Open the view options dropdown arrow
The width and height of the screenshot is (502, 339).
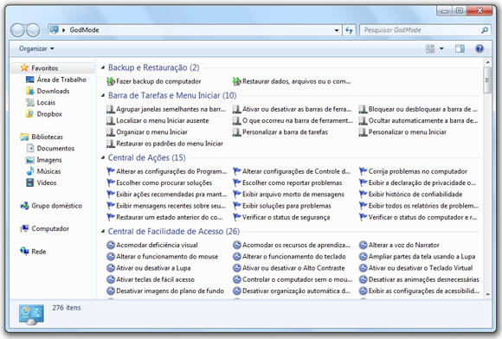point(441,48)
